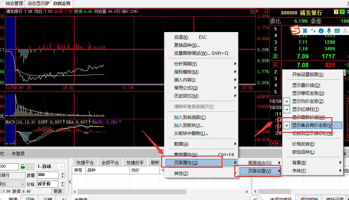Open the Sogou emoji smiley panel
349x200 pixels.
click(x=321, y=31)
